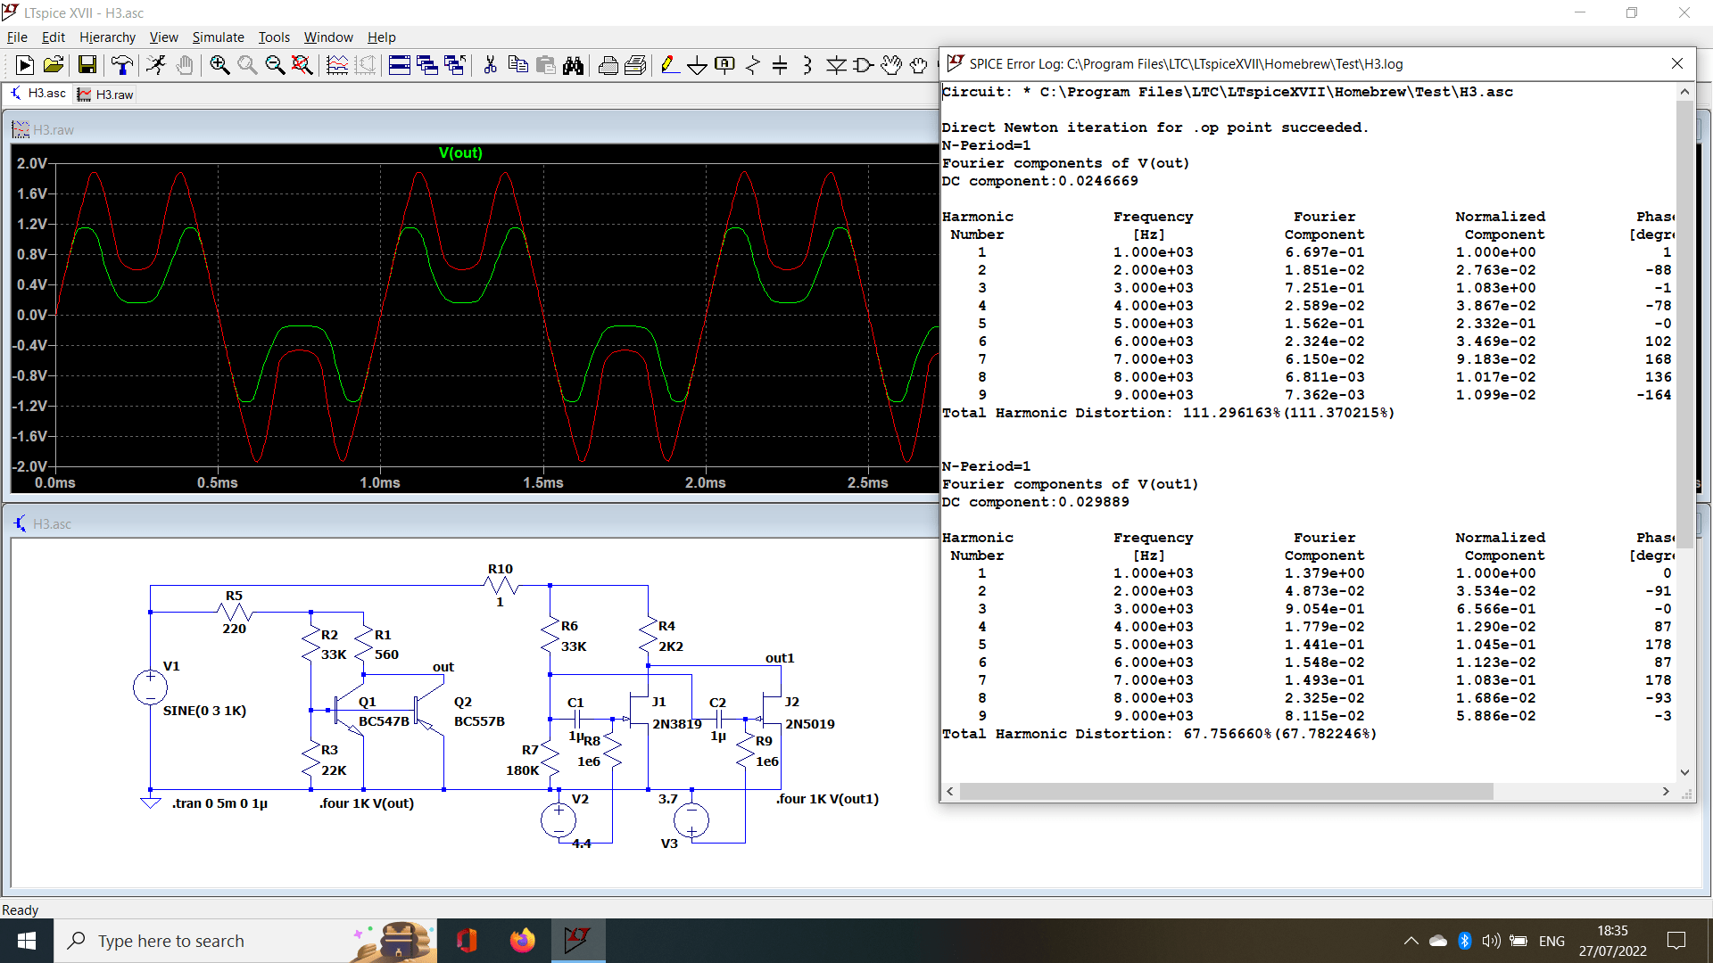This screenshot has width=1713, height=963.
Task: Open the Tools menu
Action: click(x=274, y=37)
